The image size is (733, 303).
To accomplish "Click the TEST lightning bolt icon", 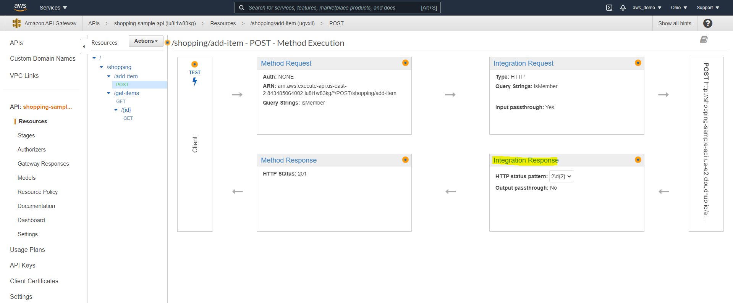I will (x=195, y=81).
